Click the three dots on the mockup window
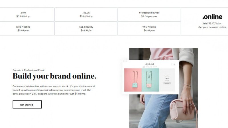Screen dimensions: 228x128 coord(125,61)
